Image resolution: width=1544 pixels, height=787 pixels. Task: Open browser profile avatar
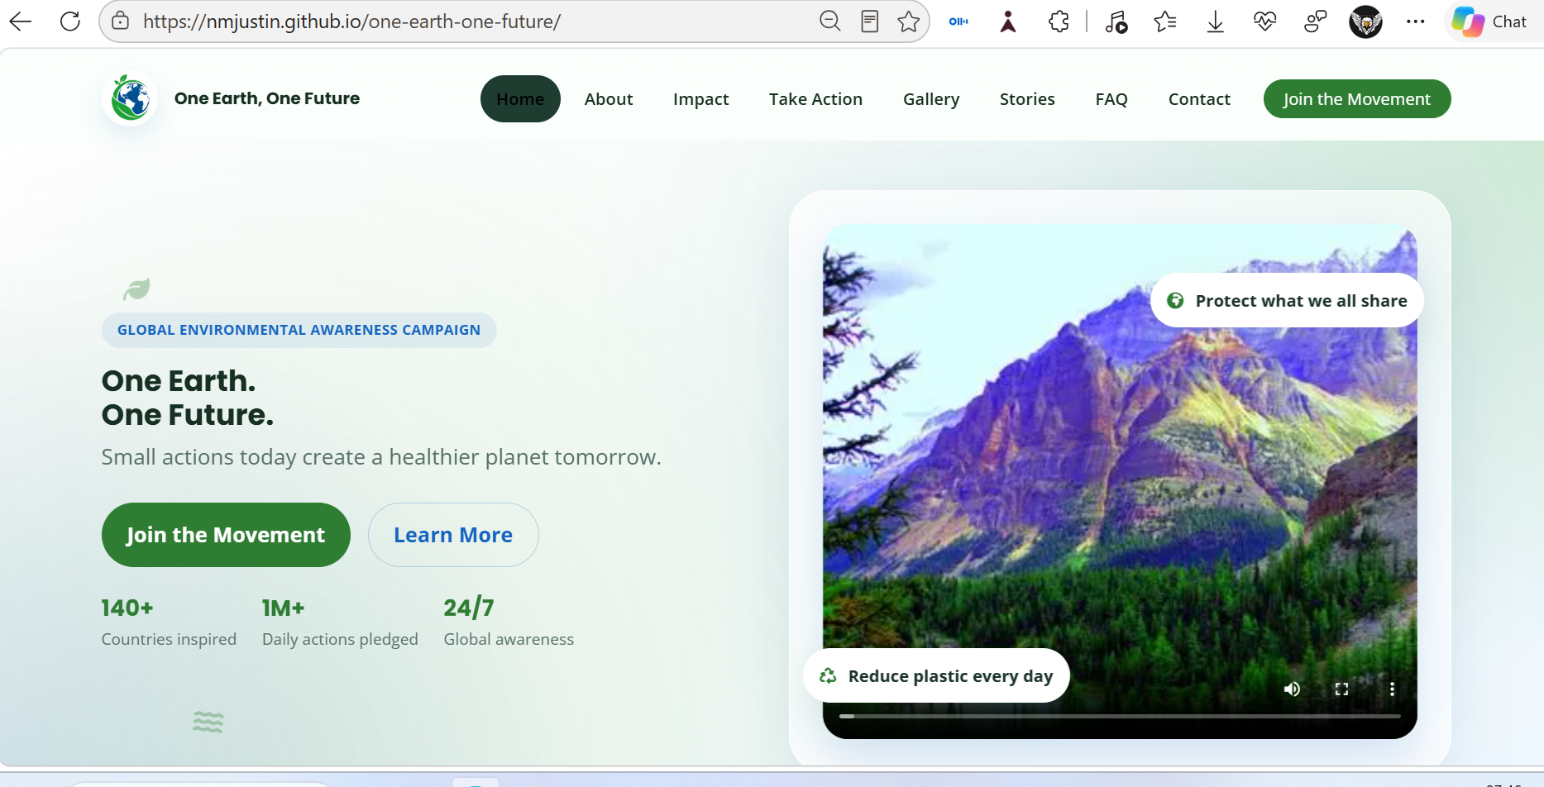point(1365,21)
